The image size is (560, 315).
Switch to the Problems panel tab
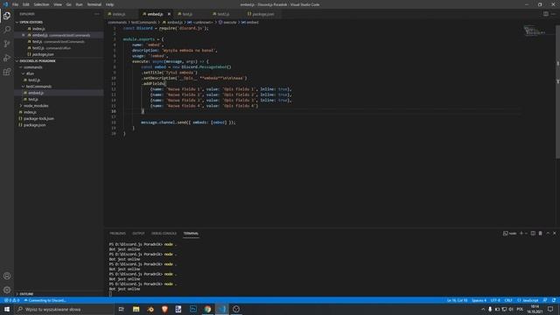117,234
